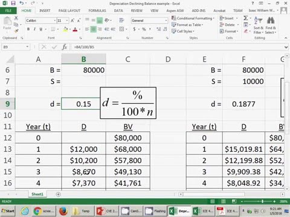290x217 pixels.
Task: Open Cell Styles menu
Action: pos(183,31)
